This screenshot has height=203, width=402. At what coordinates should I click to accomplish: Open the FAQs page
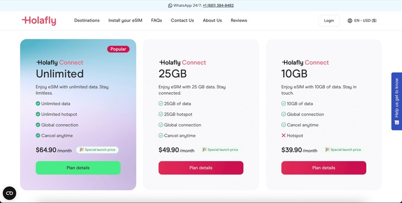click(x=156, y=20)
